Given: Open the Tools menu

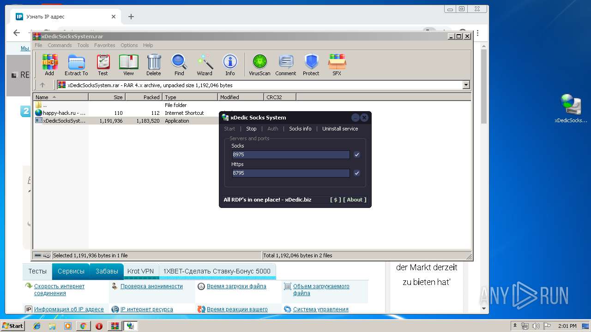Looking at the screenshot, I should click(83, 45).
